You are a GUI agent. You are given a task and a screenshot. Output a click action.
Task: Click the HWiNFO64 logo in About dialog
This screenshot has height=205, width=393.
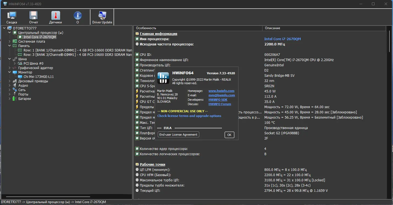tap(163, 78)
